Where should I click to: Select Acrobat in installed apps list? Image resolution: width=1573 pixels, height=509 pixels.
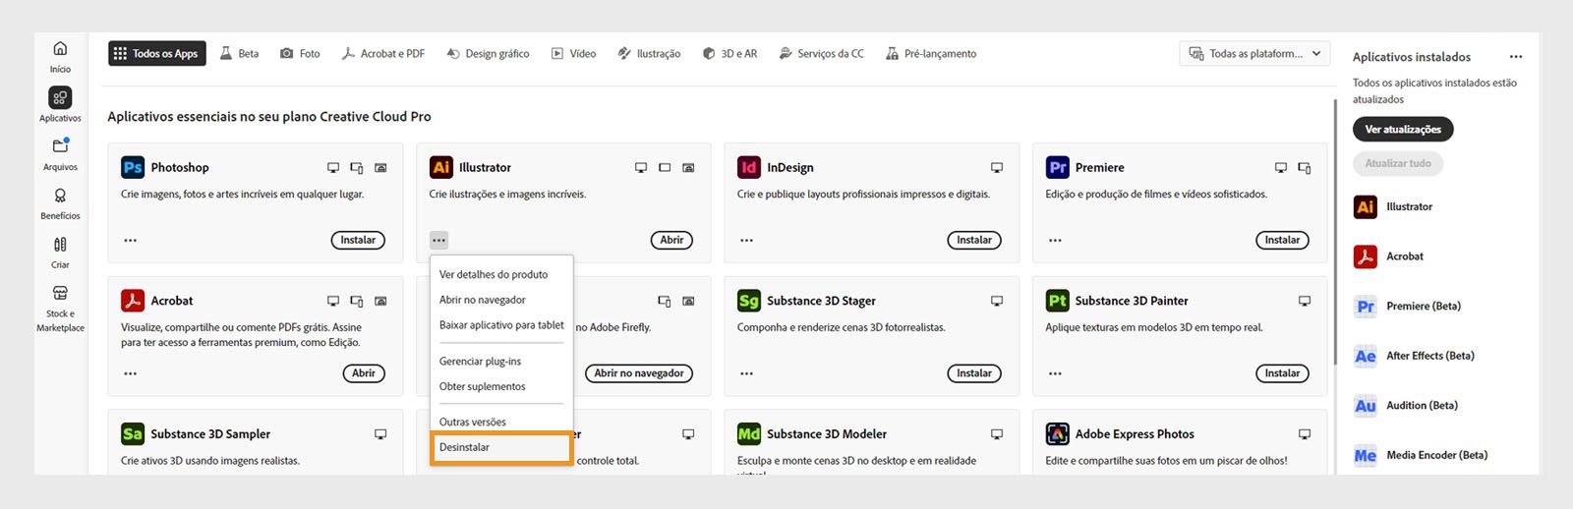click(x=1388, y=256)
